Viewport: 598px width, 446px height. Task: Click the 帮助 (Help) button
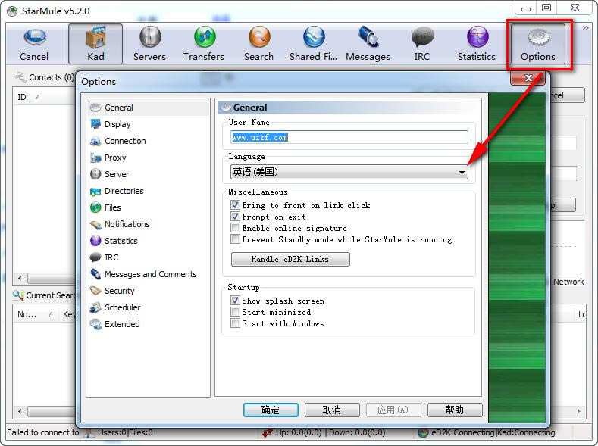pos(455,410)
